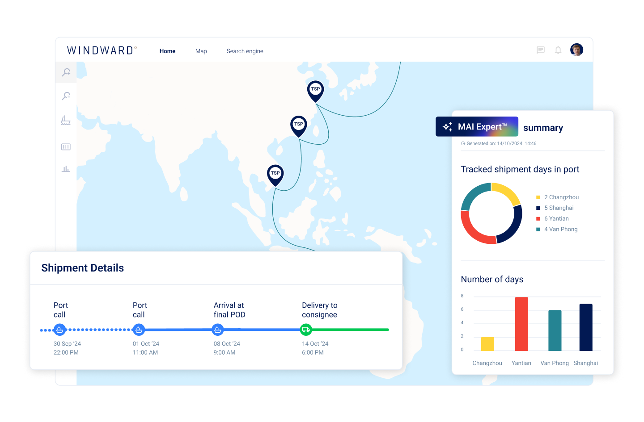Open the bar chart analytics sidebar icon

pyautogui.click(x=66, y=169)
